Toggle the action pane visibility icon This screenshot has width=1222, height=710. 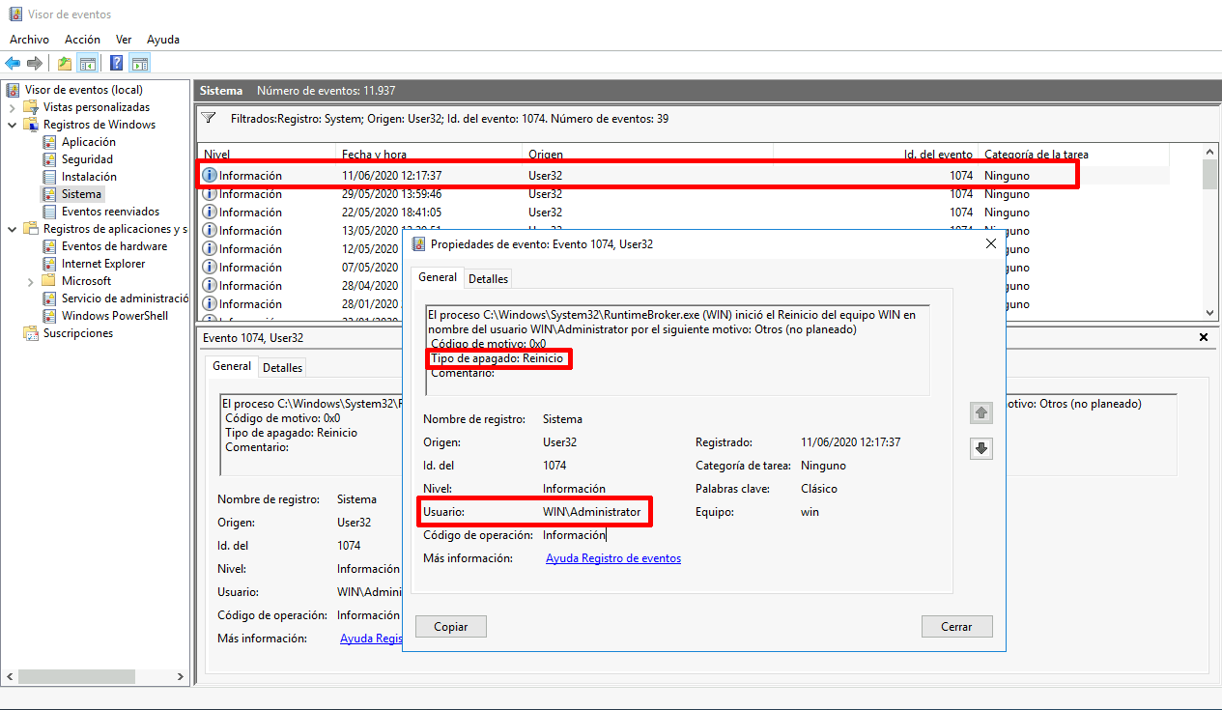click(139, 62)
